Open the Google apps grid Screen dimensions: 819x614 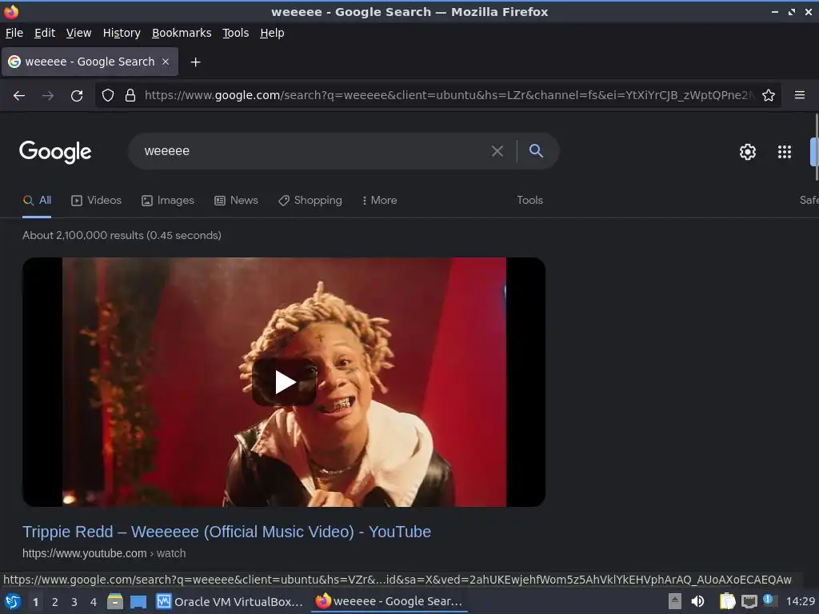[785, 152]
